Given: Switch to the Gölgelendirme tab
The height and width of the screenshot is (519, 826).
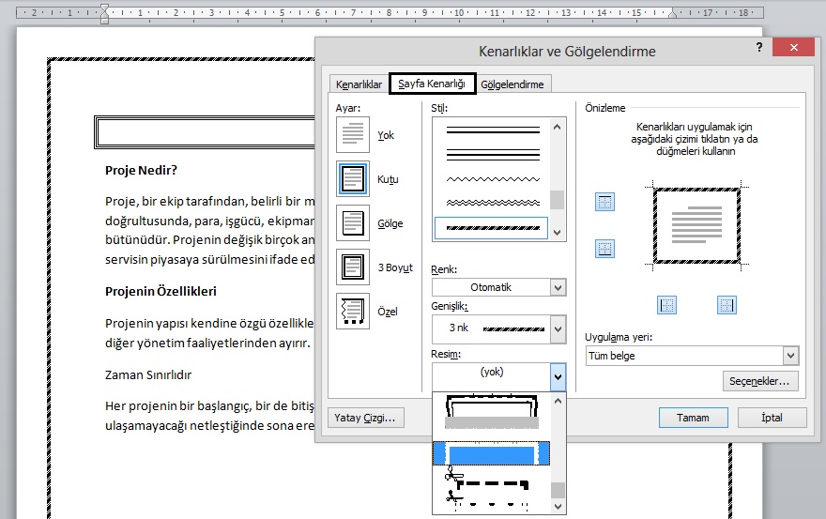Looking at the screenshot, I should click(512, 84).
